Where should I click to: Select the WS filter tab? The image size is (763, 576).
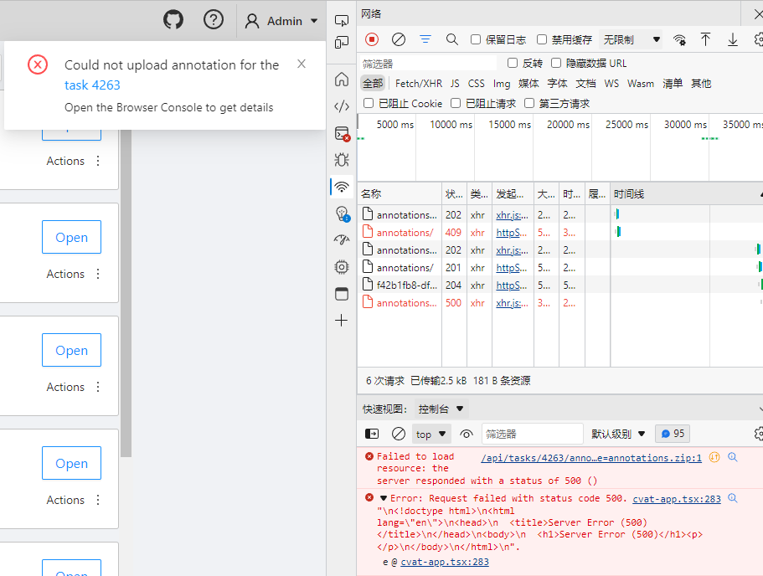611,83
